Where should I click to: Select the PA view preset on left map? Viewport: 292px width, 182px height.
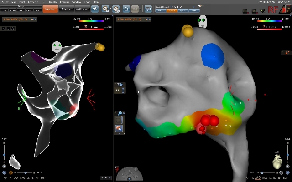pyautogui.click(x=10, y=178)
